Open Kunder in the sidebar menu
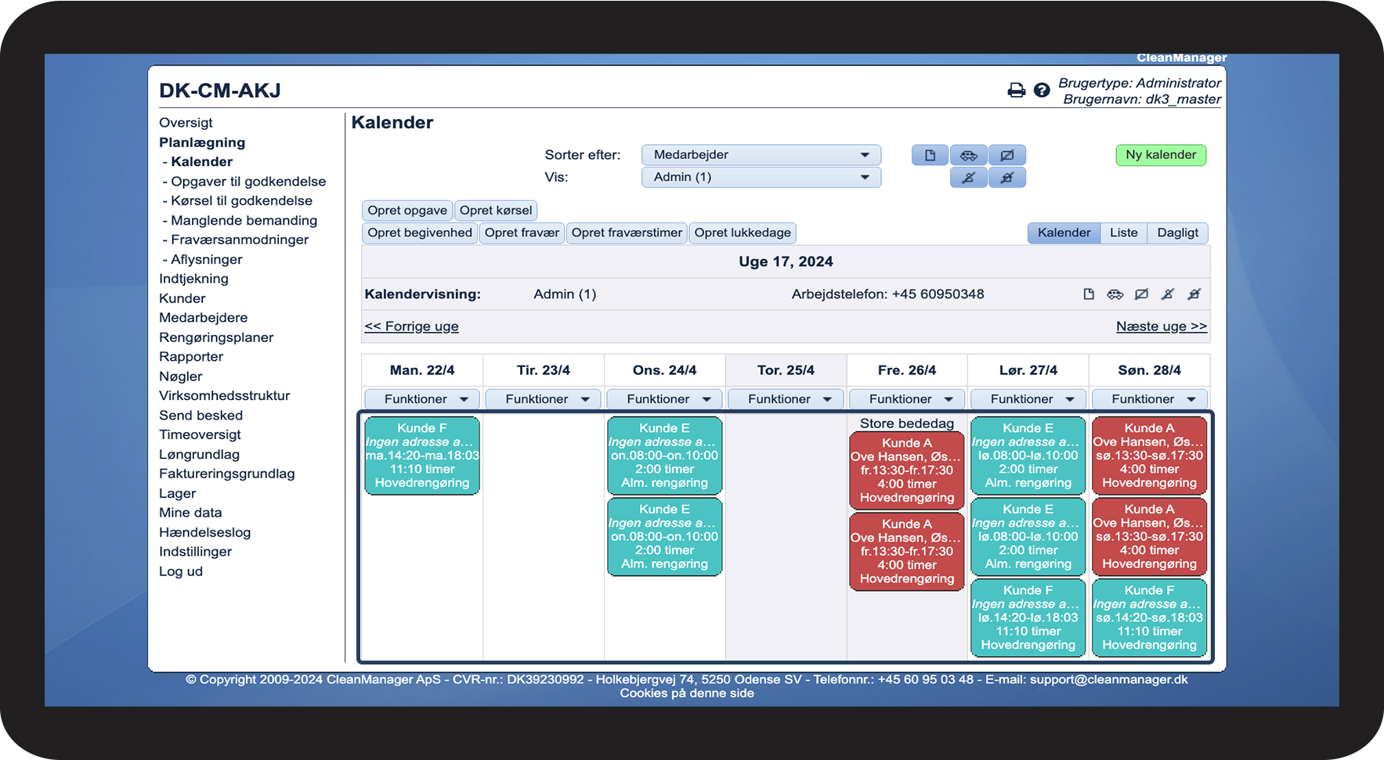 point(182,298)
